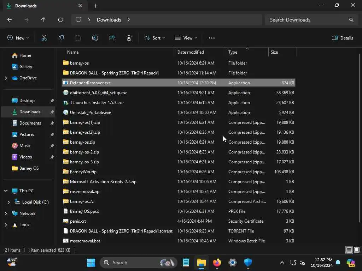Click the Rename icon in toolbar
Image resolution: width=362 pixels, height=271 pixels.
point(95,38)
